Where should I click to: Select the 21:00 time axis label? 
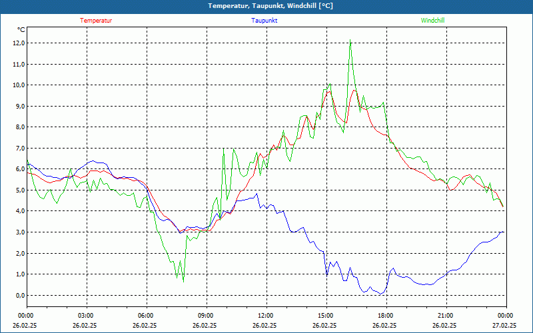click(x=446, y=316)
